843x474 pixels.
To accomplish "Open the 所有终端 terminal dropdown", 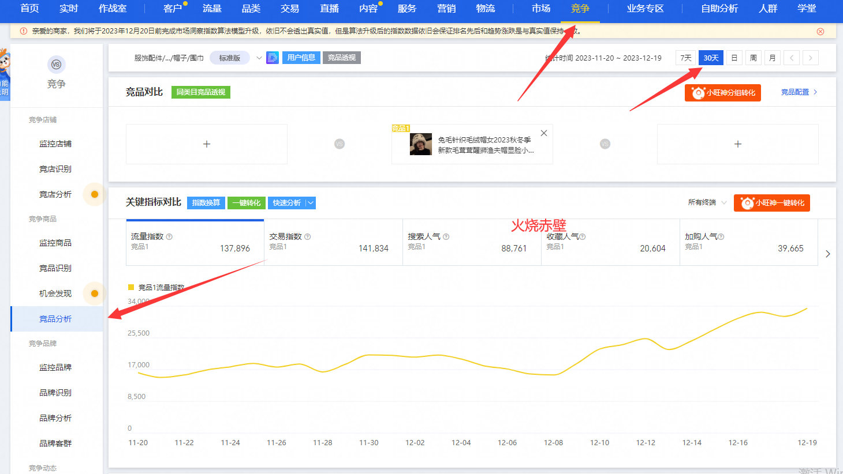I will (707, 202).
